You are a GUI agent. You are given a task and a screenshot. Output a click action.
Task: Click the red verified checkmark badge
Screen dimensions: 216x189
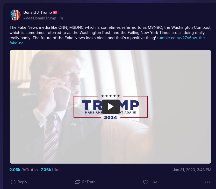[x=55, y=12]
